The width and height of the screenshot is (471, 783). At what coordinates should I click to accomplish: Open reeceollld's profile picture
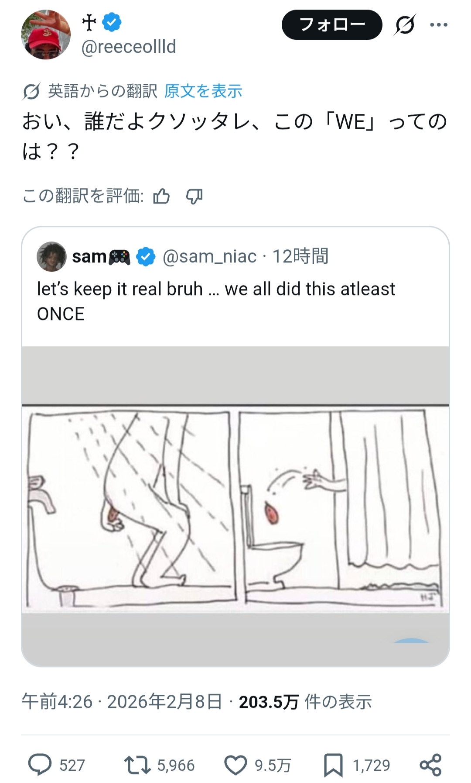pos(45,34)
